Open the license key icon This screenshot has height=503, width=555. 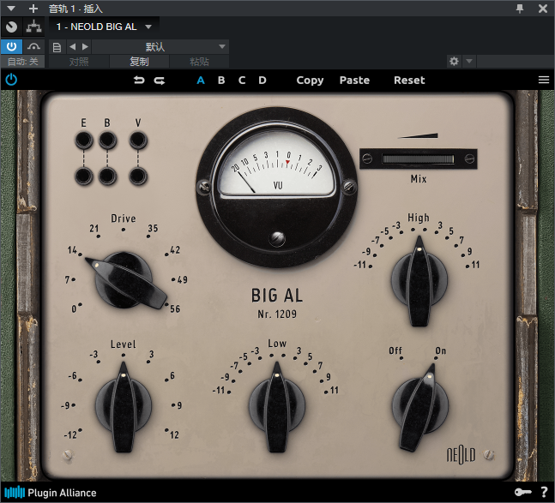[522, 493]
